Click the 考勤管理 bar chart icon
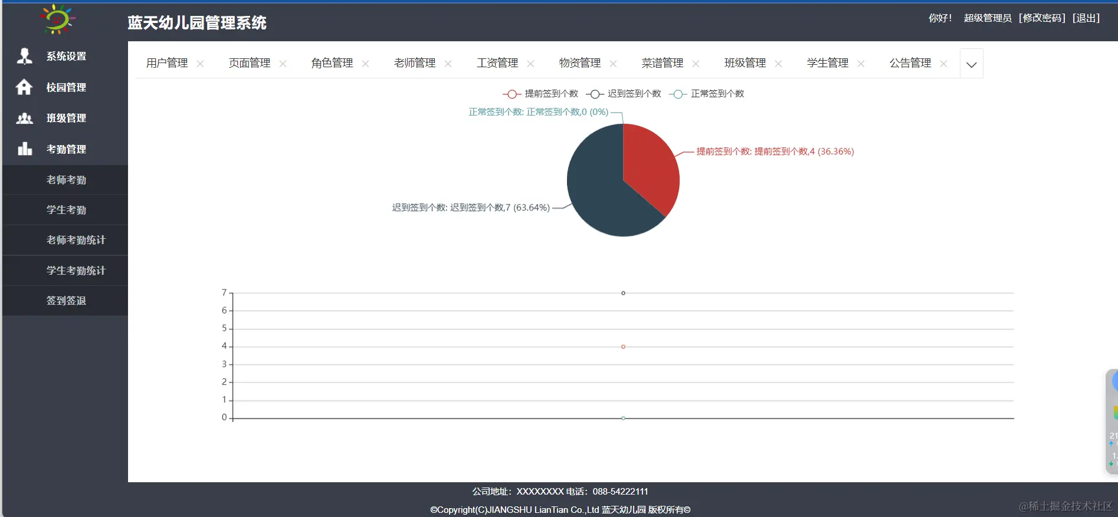The width and height of the screenshot is (1118, 517). [24, 149]
